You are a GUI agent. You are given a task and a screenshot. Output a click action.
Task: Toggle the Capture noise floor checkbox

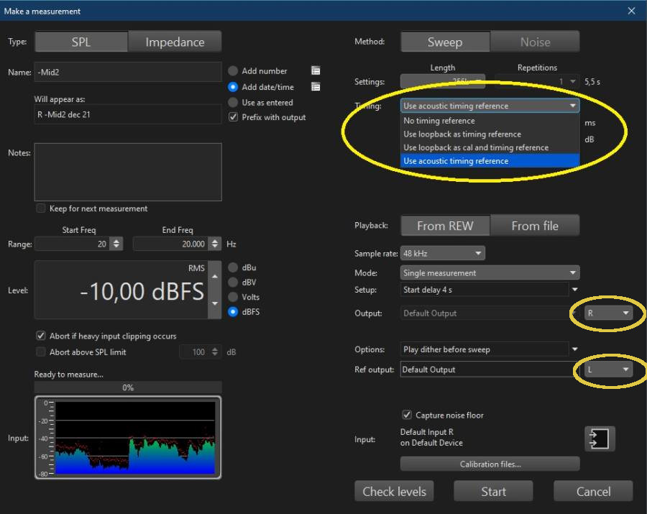(407, 415)
